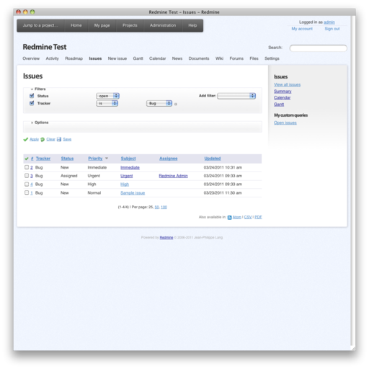This screenshot has height=369, width=369.
Task: Export issues as PDF
Action: (x=258, y=217)
